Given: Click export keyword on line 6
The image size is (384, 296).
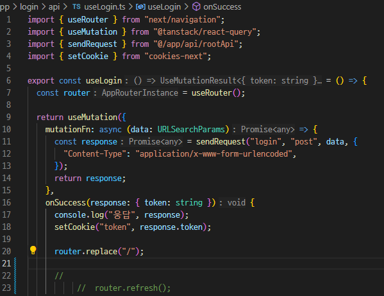Looking at the screenshot, I should click(x=41, y=80).
